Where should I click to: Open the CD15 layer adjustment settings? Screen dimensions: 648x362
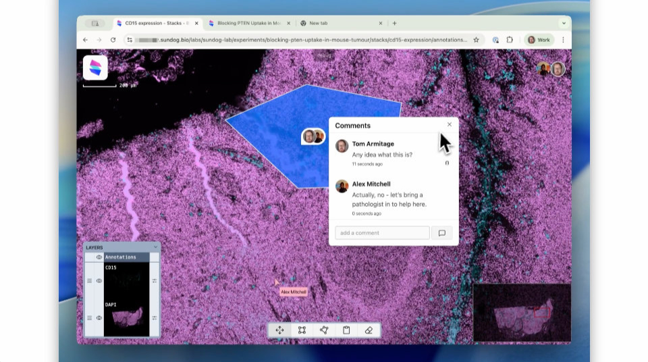pyautogui.click(x=155, y=281)
